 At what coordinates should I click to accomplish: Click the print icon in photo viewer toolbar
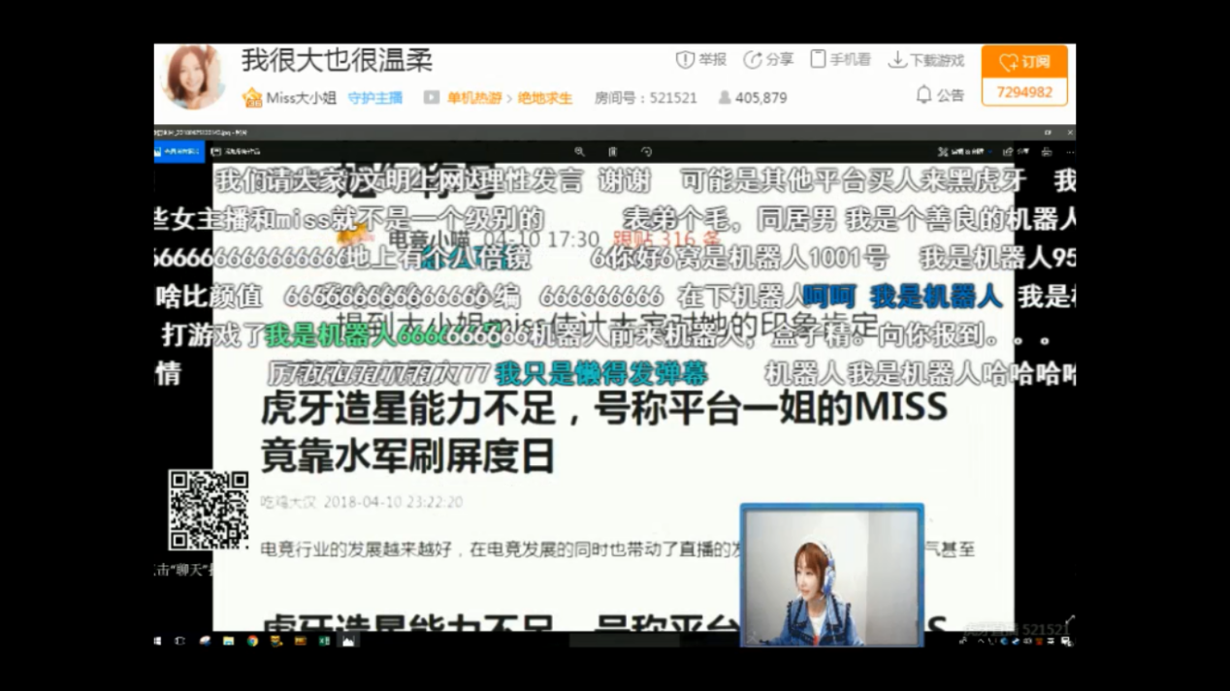1046,152
